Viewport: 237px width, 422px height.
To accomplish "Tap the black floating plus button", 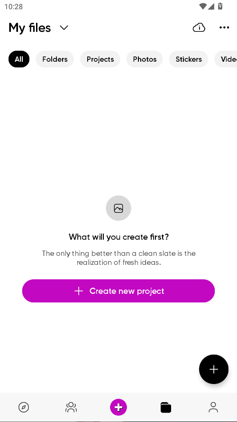I will coord(214,369).
